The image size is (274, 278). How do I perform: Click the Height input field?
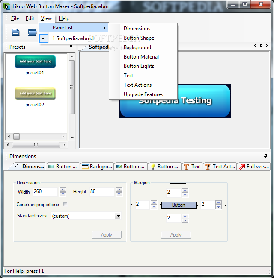coord(101,192)
